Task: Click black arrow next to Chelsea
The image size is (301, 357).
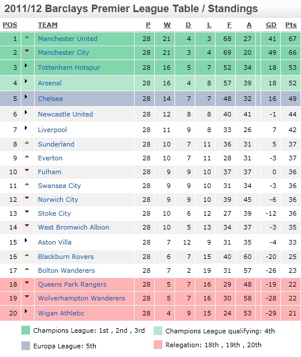Action: point(26,97)
